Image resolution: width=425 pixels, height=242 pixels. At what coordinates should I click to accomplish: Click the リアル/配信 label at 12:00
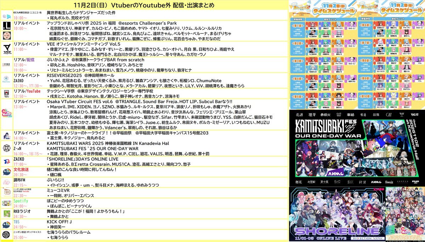(x=23, y=60)
